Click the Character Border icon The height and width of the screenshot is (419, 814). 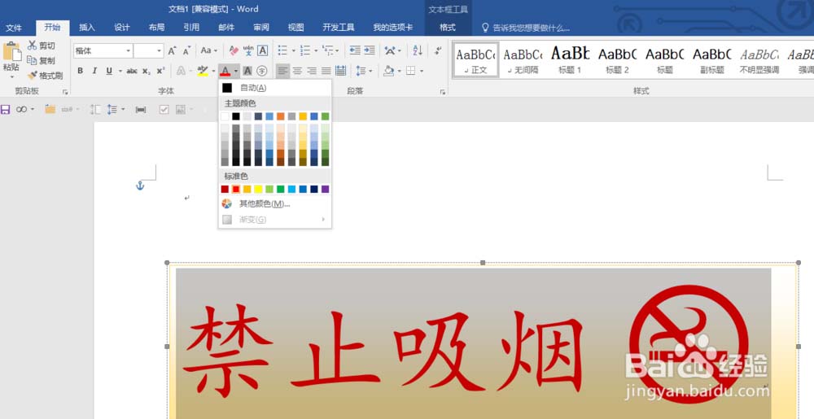(x=263, y=50)
